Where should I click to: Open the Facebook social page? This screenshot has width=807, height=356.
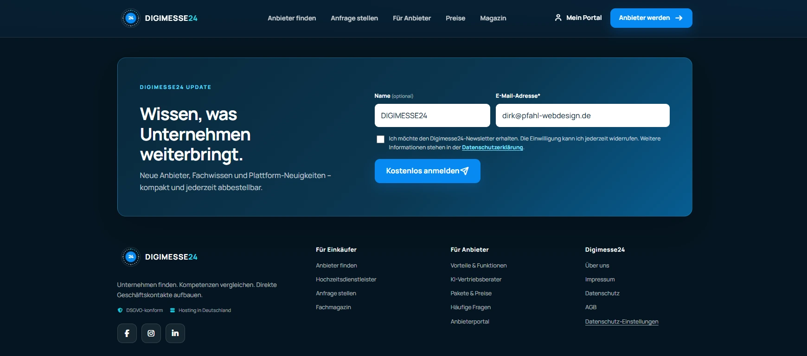coord(127,333)
